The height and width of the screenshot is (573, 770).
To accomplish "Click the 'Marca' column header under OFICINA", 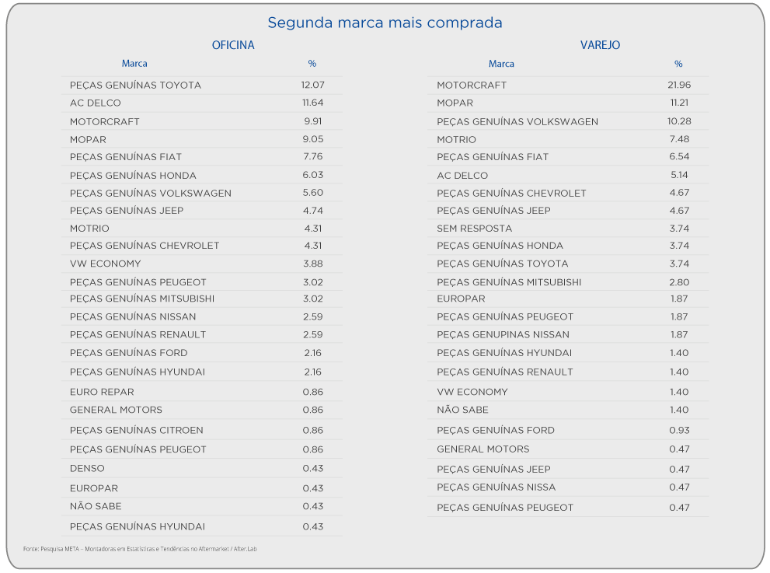I will click(x=134, y=64).
